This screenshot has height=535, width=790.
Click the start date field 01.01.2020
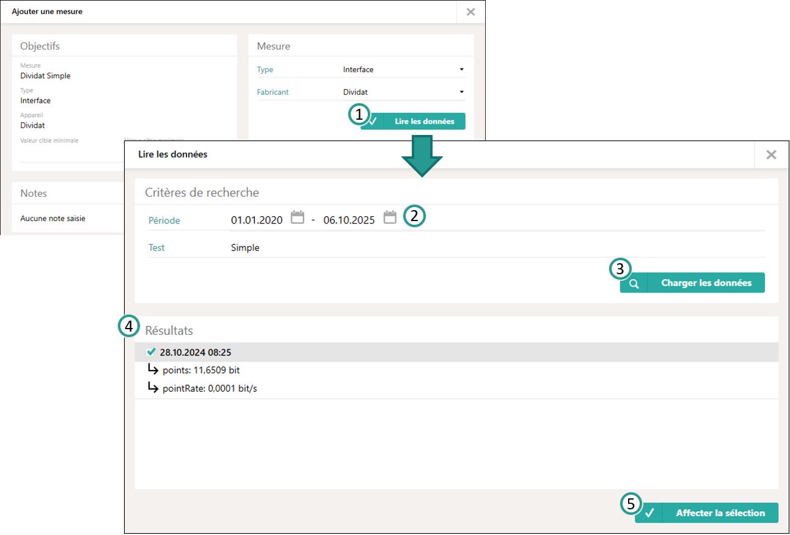click(x=257, y=220)
